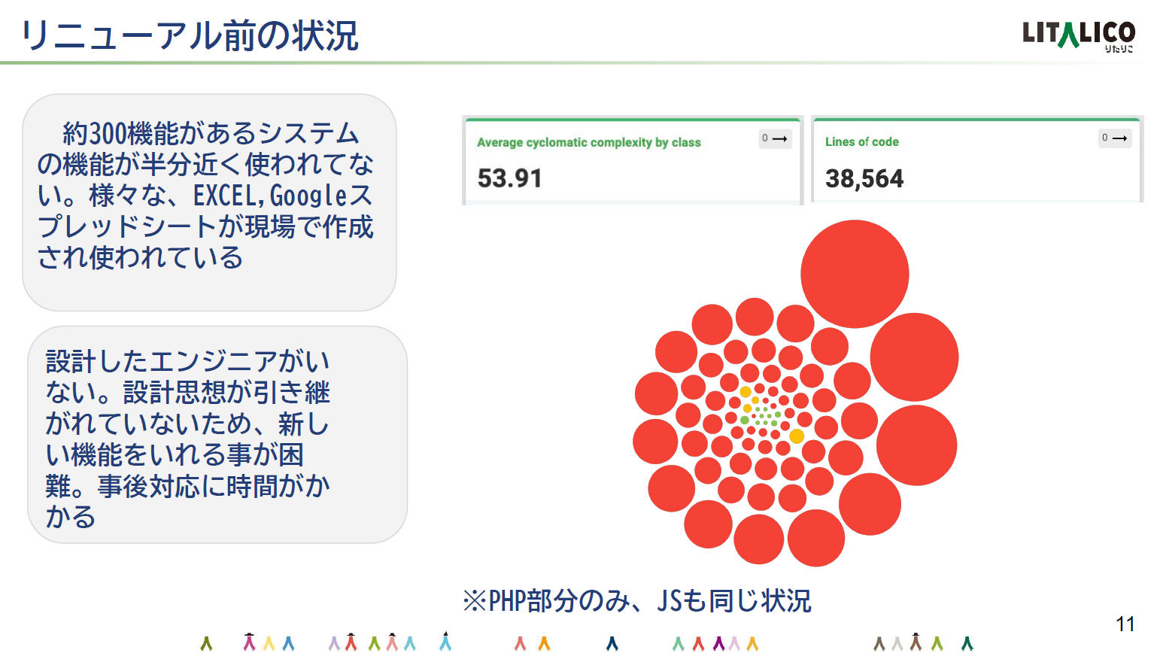This screenshot has width=1160, height=653.
Task: Open the Lines of code arrow button
Action: (x=1115, y=138)
